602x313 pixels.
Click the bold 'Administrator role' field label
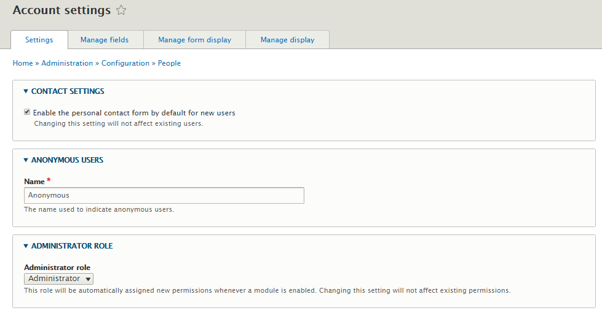pyautogui.click(x=57, y=268)
